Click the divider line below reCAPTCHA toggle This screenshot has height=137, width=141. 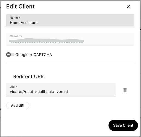pos(70,63)
